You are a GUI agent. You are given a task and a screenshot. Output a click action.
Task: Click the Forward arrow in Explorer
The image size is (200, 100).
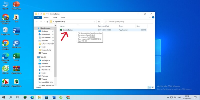(x=41, y=22)
